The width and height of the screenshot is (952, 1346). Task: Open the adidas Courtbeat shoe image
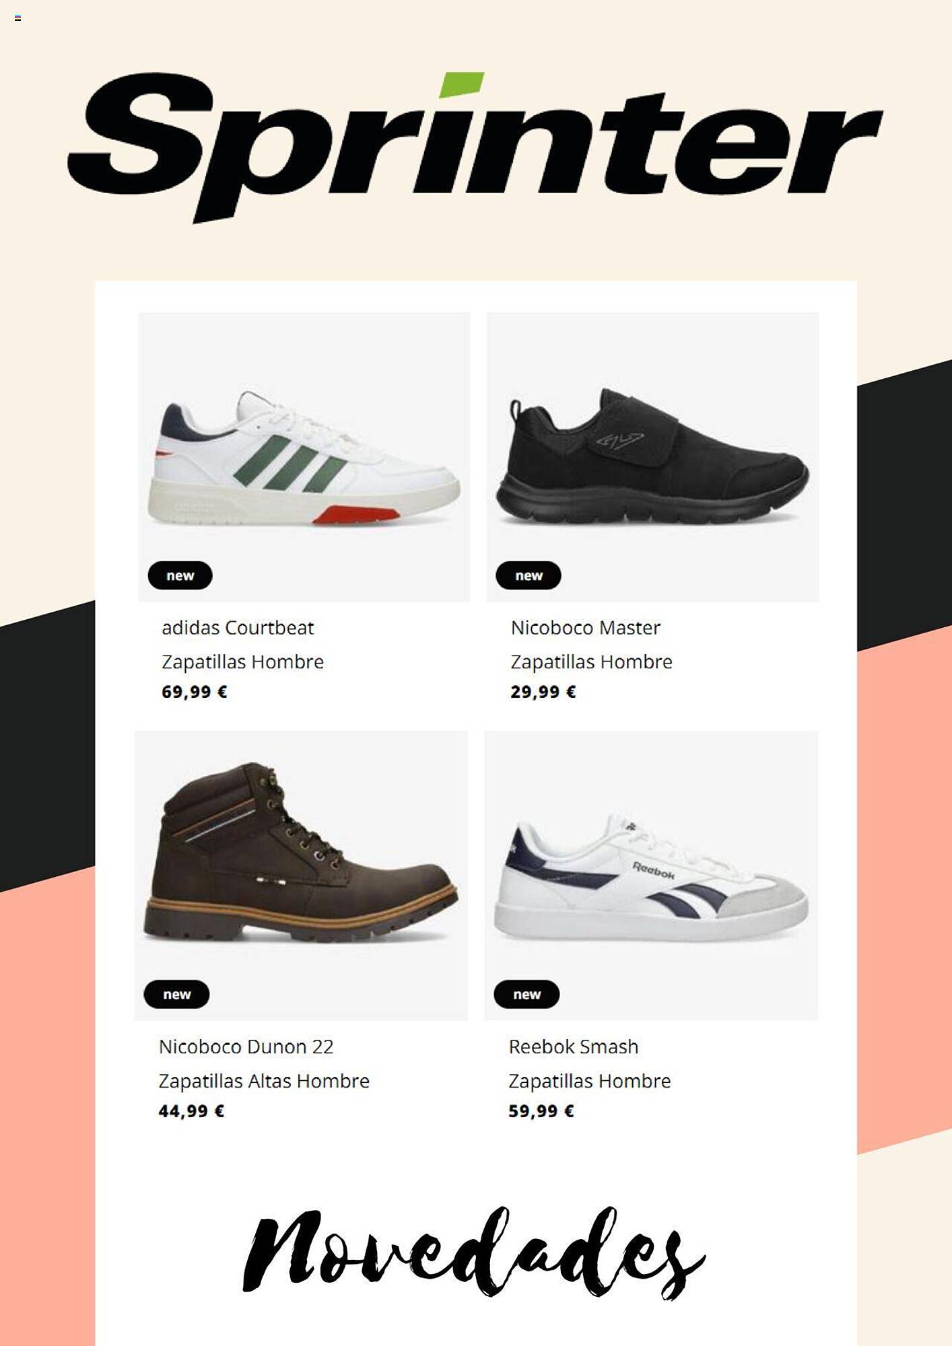point(304,457)
